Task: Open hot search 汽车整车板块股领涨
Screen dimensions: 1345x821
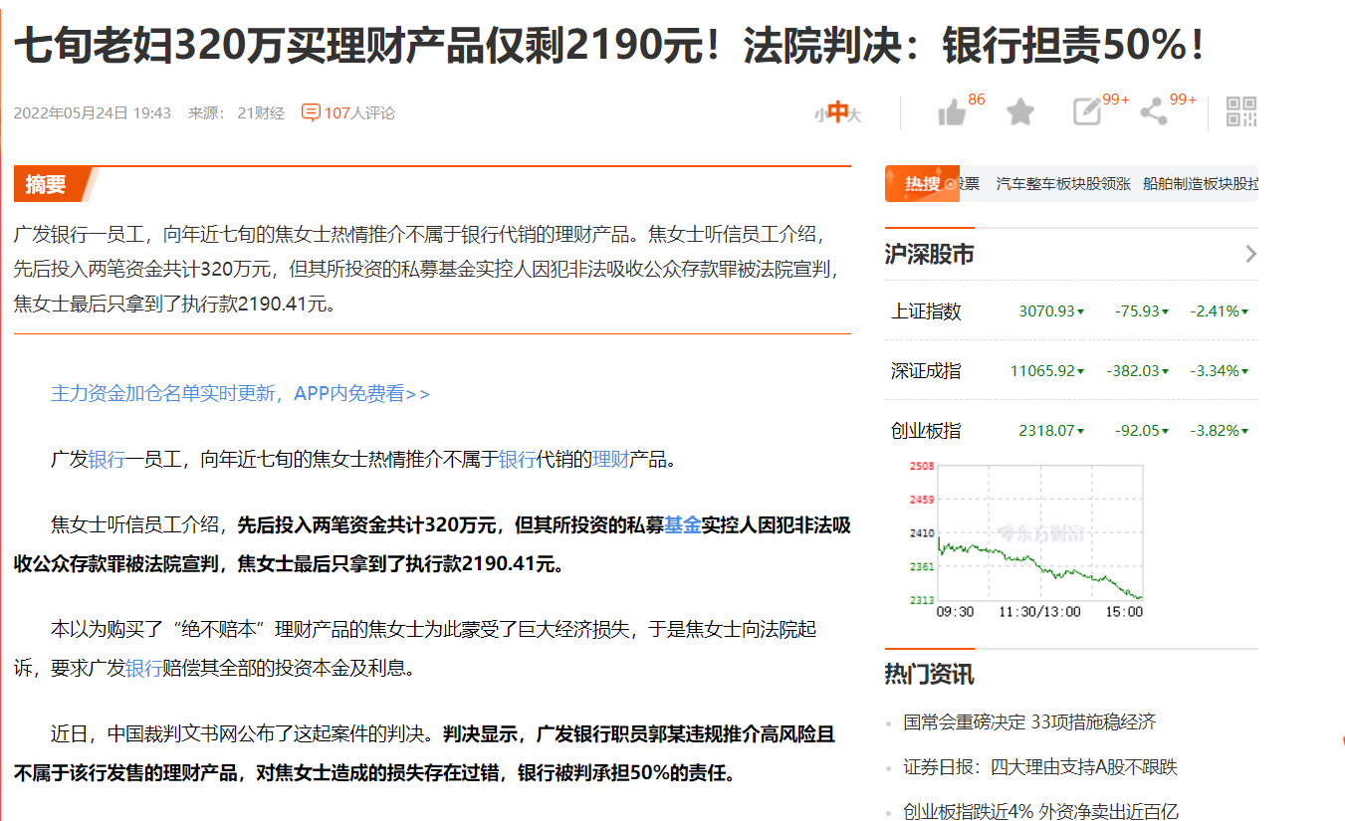Action: 1063,184
